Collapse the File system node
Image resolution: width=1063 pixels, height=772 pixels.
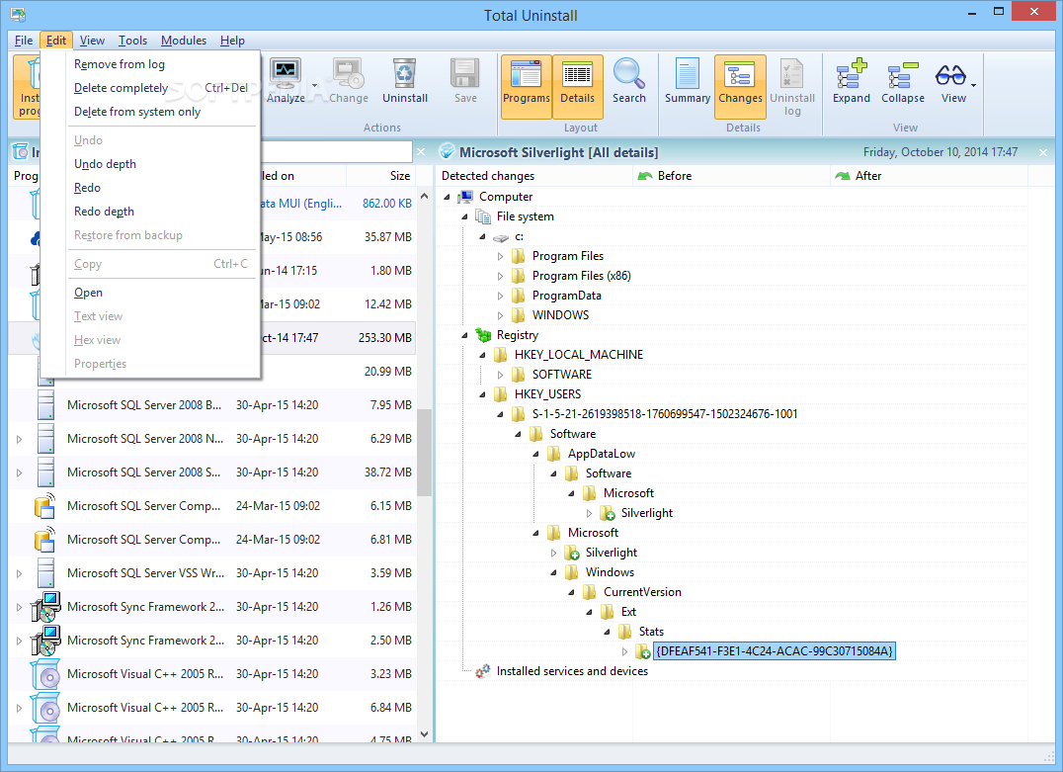[x=464, y=216]
